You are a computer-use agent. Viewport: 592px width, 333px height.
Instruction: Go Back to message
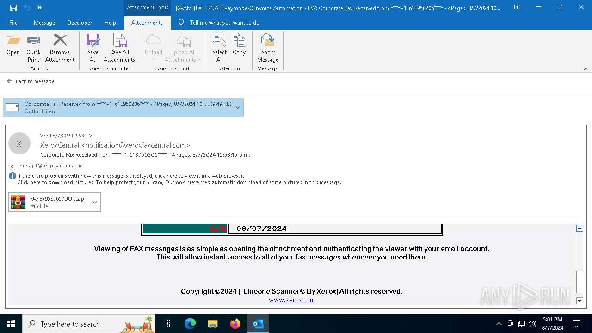click(x=31, y=81)
